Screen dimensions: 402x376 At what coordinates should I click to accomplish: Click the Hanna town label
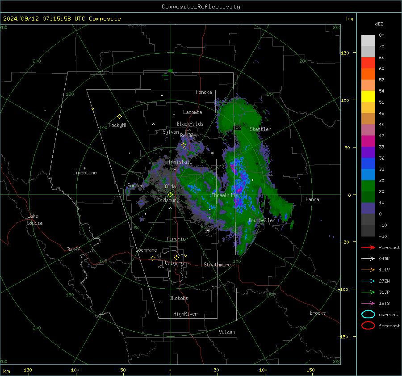pyautogui.click(x=312, y=199)
